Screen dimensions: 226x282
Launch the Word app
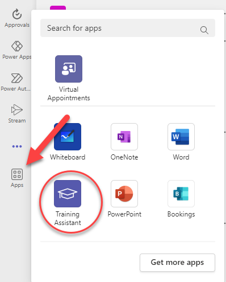(181, 142)
